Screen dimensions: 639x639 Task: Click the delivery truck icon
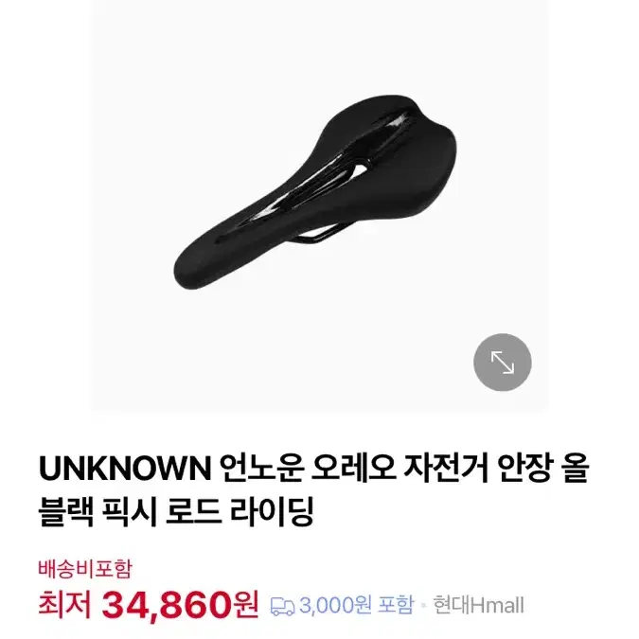pos(282,606)
